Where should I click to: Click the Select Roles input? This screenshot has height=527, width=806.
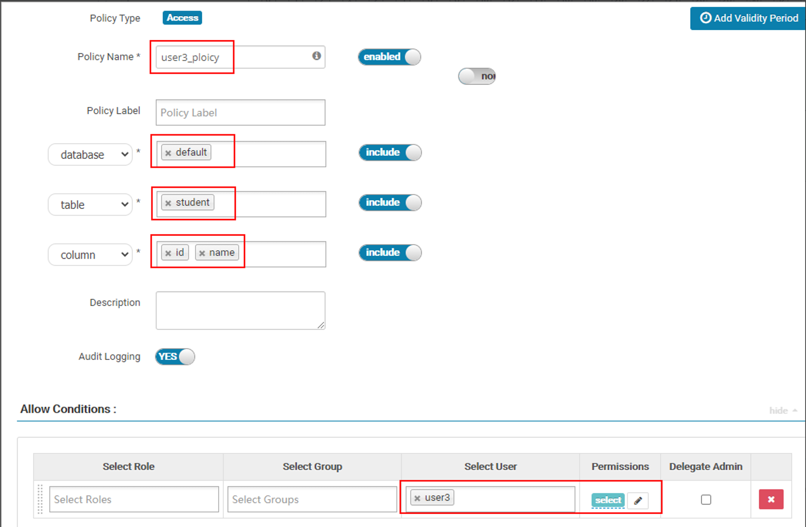point(134,499)
